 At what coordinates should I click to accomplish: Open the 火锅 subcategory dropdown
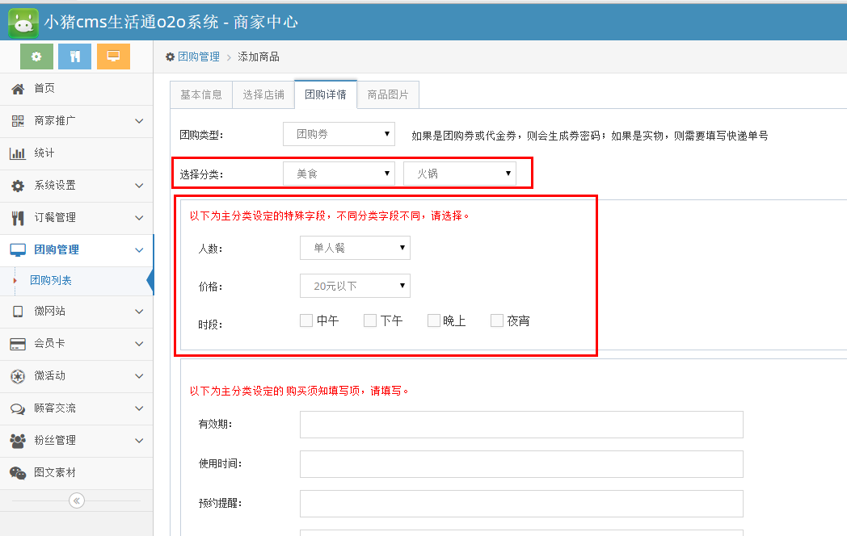(459, 173)
